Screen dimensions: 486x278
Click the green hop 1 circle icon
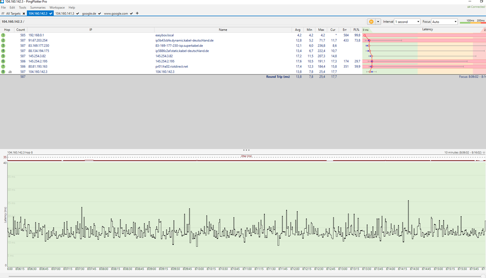click(3, 36)
